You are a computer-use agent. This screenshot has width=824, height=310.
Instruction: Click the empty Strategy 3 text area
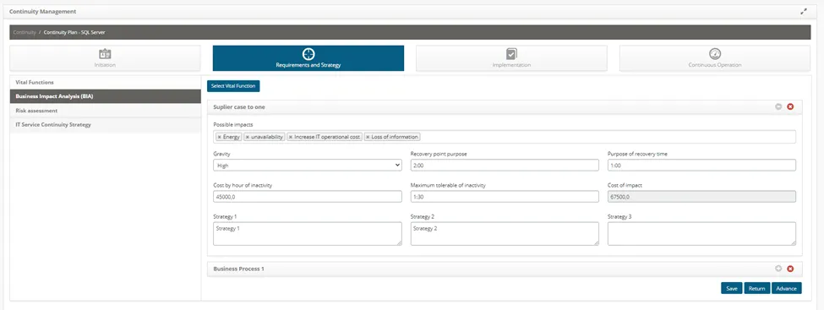(x=701, y=233)
